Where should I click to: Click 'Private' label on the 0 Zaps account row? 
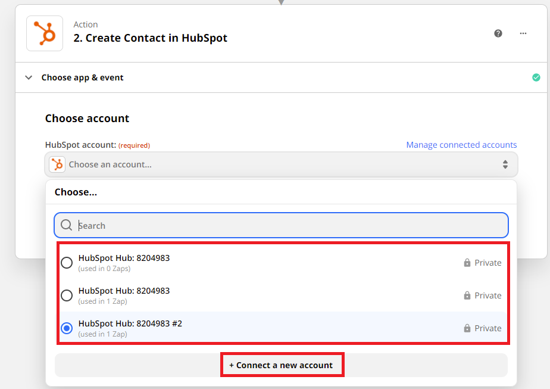click(x=488, y=263)
